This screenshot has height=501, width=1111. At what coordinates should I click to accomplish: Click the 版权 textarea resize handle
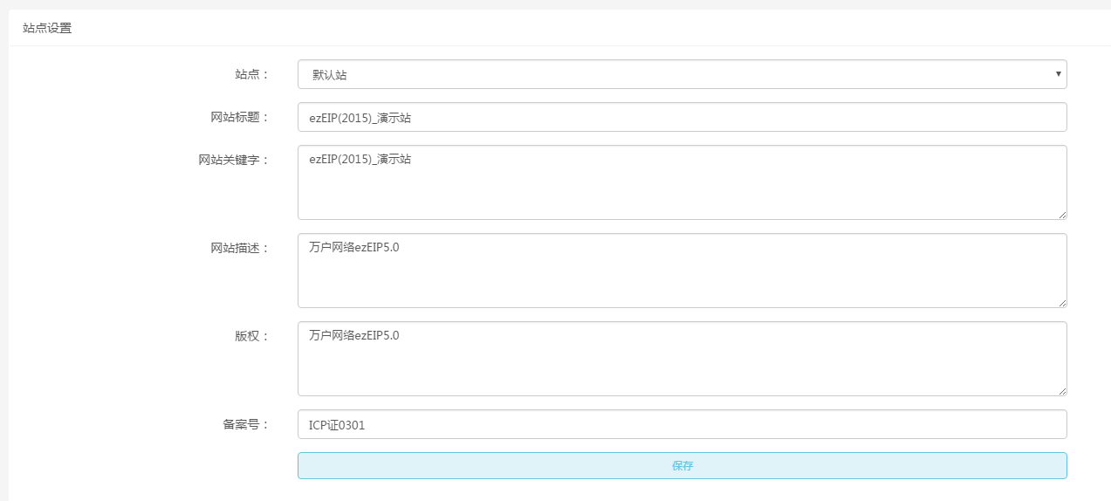(1061, 390)
